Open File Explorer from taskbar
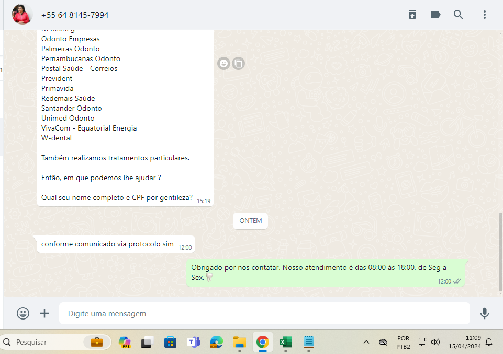 click(240, 342)
